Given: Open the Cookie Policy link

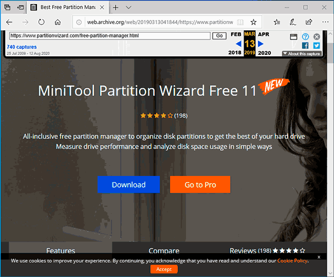Looking at the screenshot, I should (292, 261).
